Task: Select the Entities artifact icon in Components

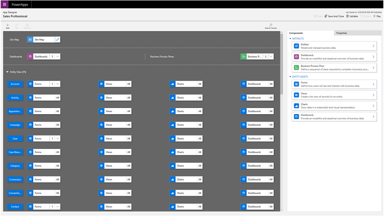Action: pyautogui.click(x=296, y=46)
